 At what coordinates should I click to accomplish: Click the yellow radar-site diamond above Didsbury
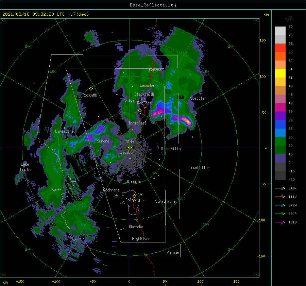(x=130, y=148)
